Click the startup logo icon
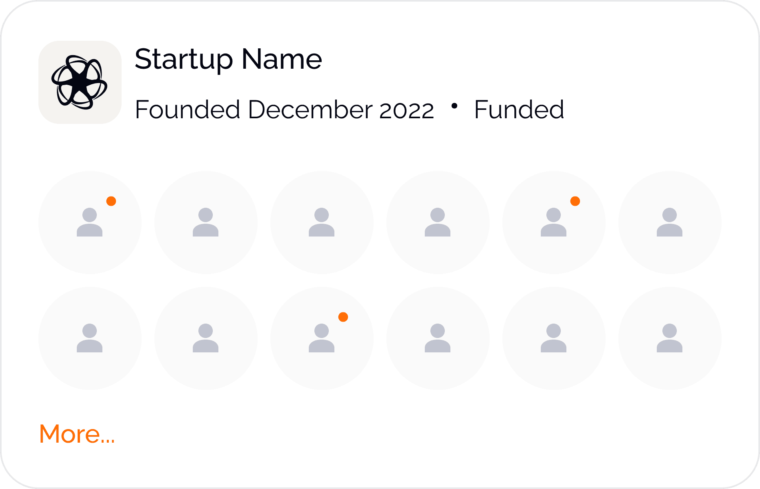The width and height of the screenshot is (760, 489). [x=80, y=82]
